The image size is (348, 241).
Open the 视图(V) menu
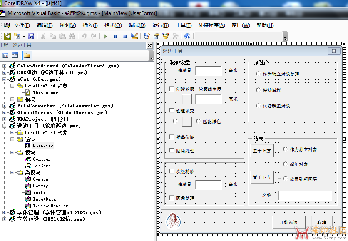pyautogui.click(x=67, y=25)
